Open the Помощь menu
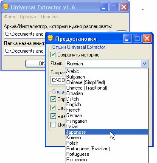 pos(49,17)
